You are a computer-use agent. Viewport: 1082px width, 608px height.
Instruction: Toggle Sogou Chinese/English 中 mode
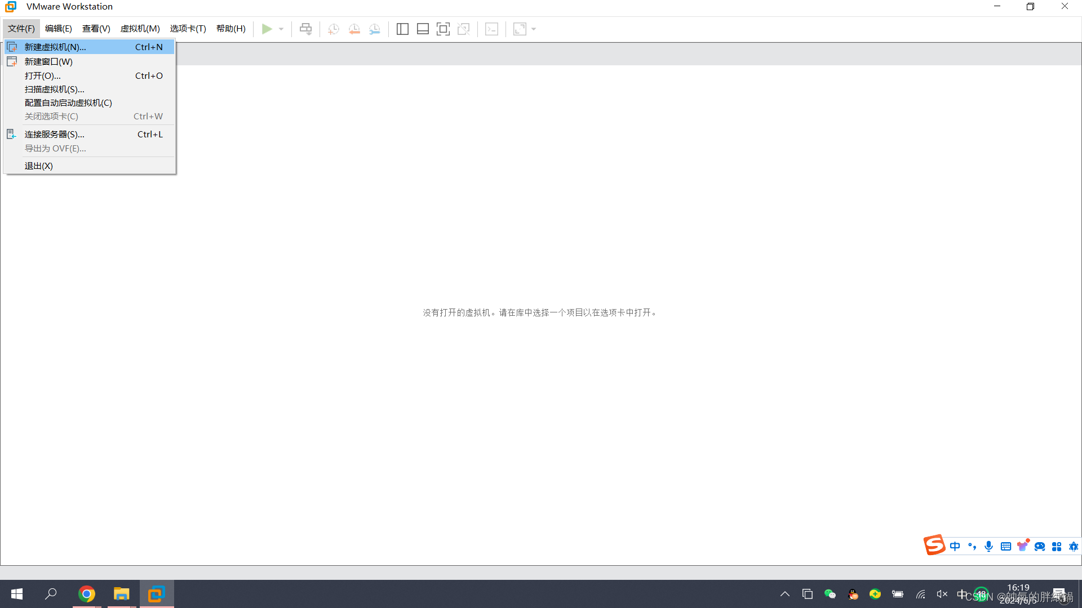point(955,546)
